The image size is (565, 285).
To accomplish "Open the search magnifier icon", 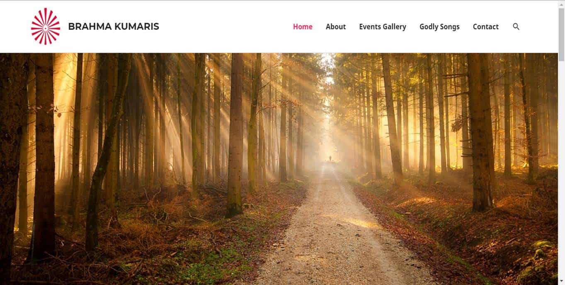I will (x=516, y=26).
